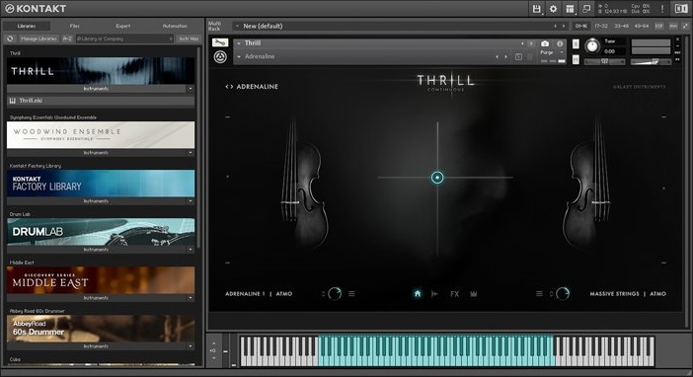The width and height of the screenshot is (693, 377).
Task: Switch to the Expert tab
Action: pyautogui.click(x=122, y=26)
